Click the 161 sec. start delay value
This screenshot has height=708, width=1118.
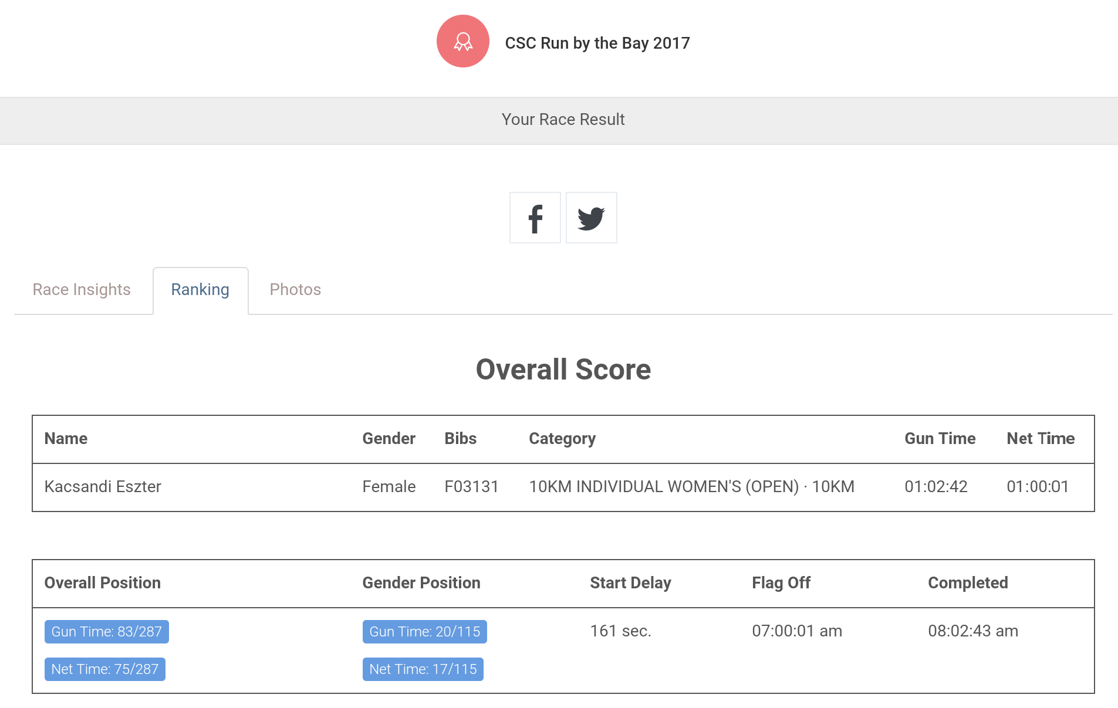[x=620, y=631]
